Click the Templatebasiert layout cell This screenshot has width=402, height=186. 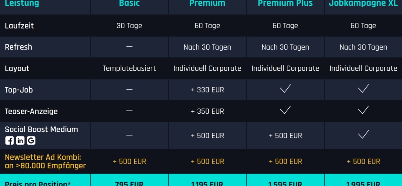coord(129,68)
